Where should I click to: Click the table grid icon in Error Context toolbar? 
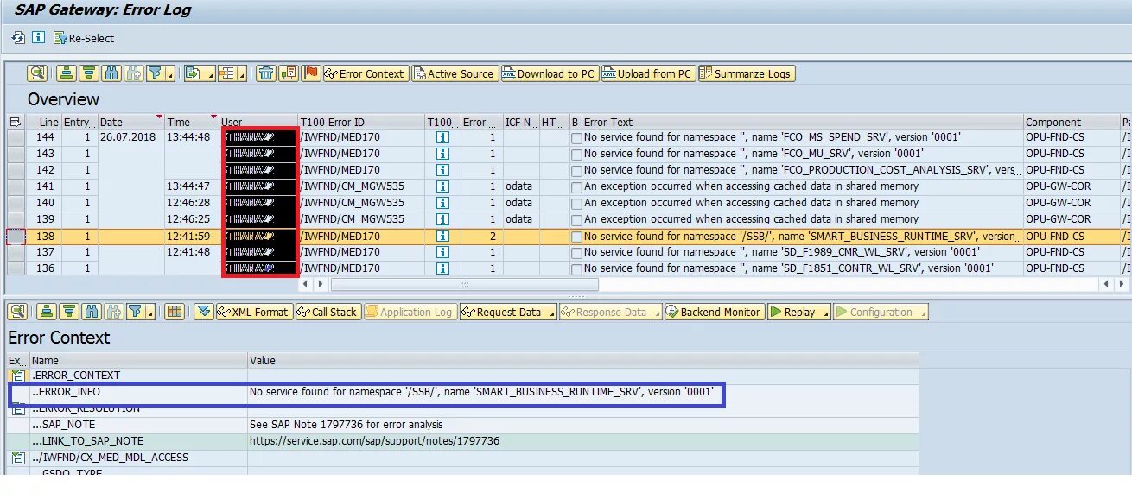174,312
